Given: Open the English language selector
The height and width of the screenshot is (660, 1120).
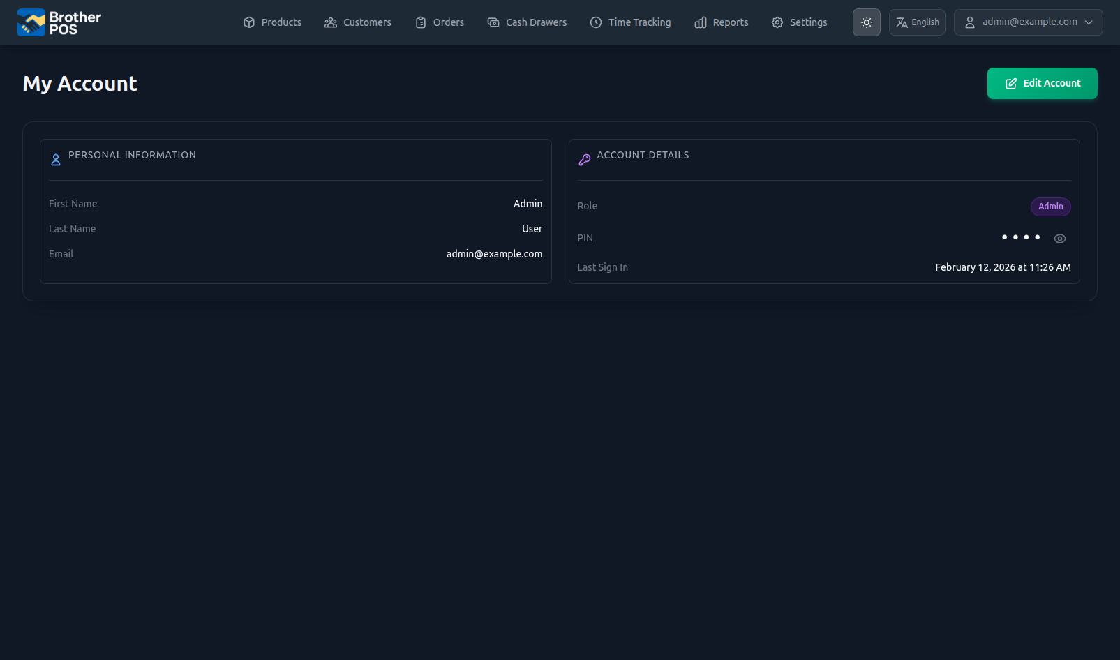Looking at the screenshot, I should pyautogui.click(x=917, y=22).
